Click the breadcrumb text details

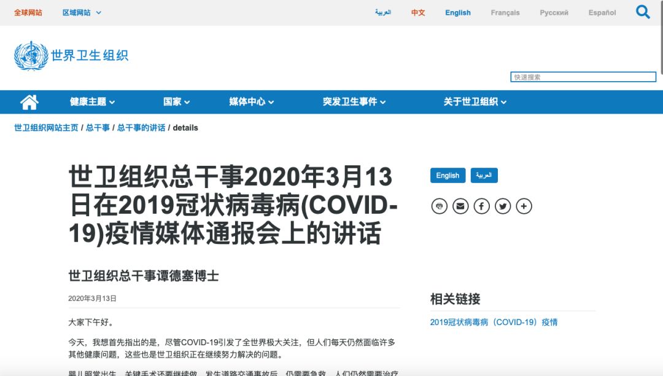(185, 128)
